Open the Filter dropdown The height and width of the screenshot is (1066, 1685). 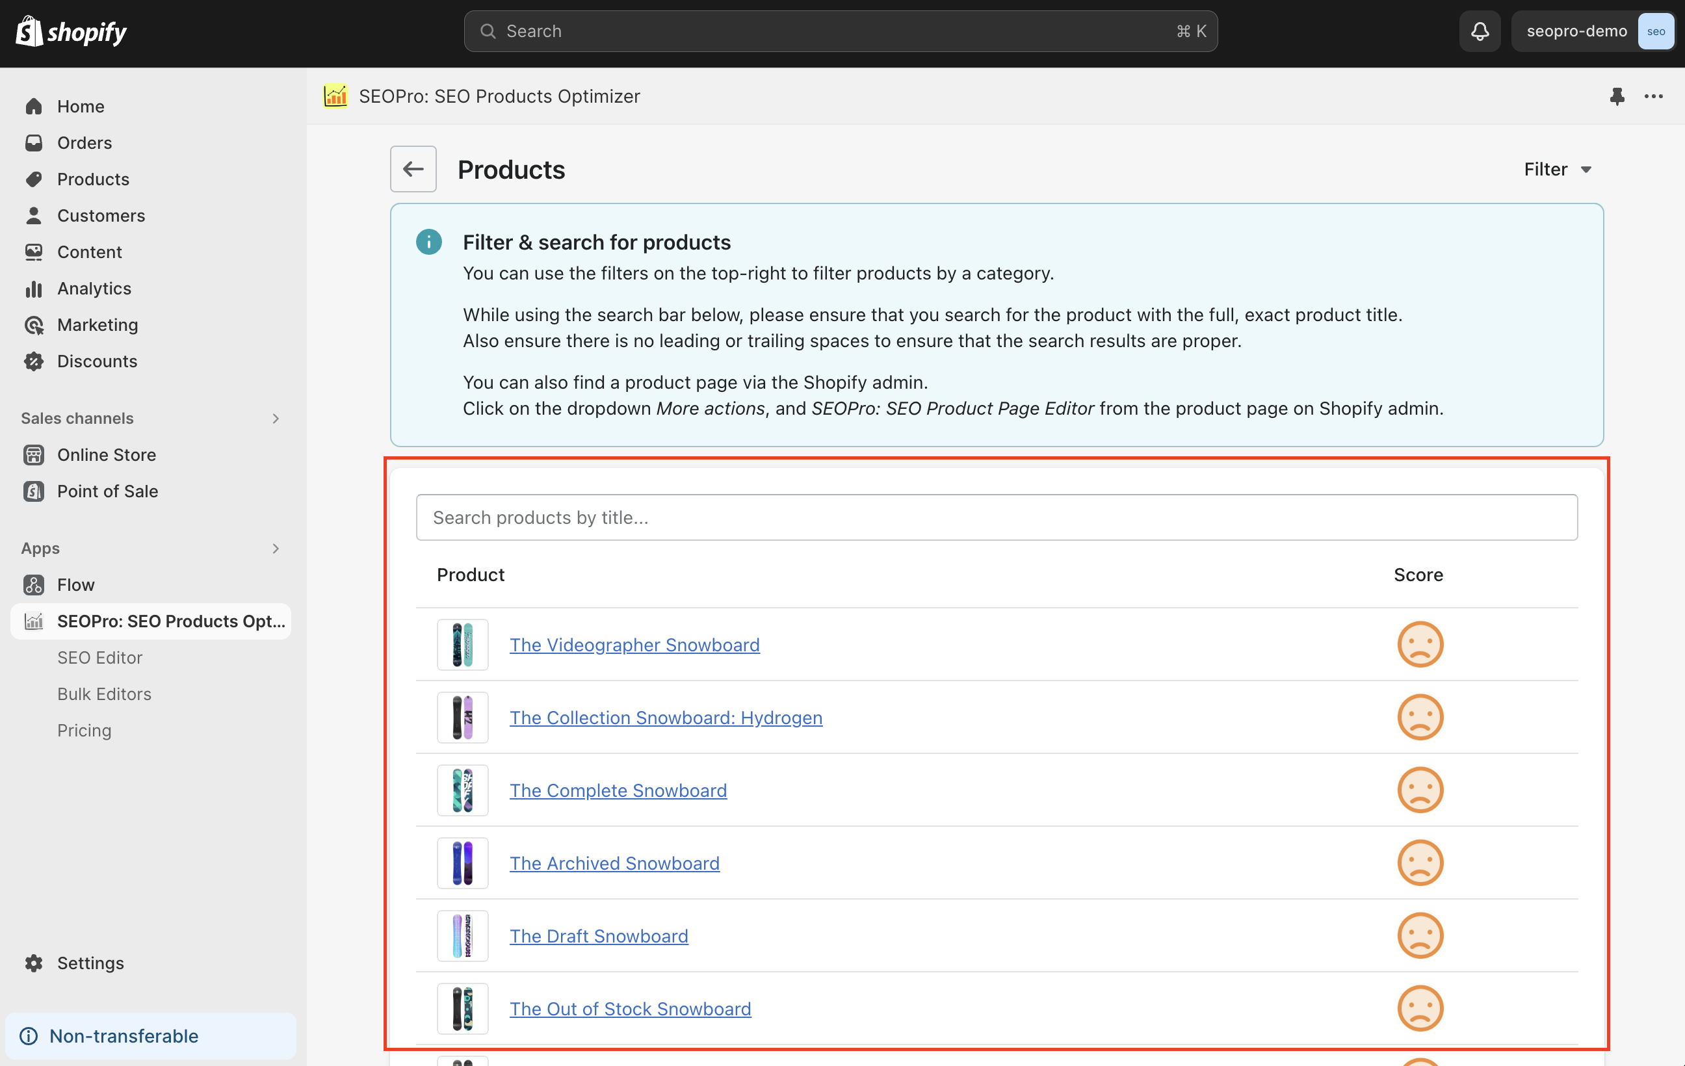[1558, 169]
